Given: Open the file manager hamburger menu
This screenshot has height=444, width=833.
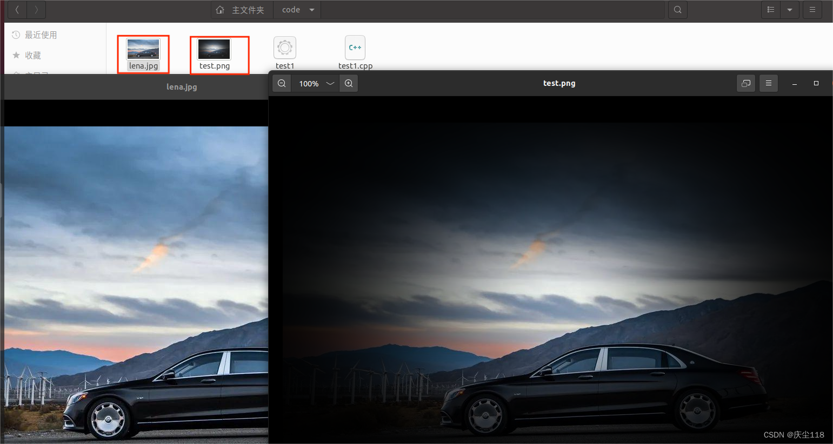Looking at the screenshot, I should tap(812, 10).
